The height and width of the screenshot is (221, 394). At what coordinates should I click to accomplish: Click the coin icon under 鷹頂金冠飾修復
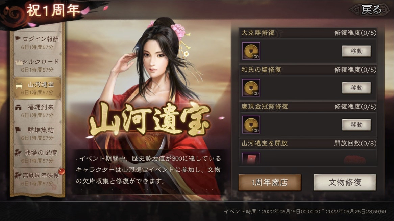point(251,125)
